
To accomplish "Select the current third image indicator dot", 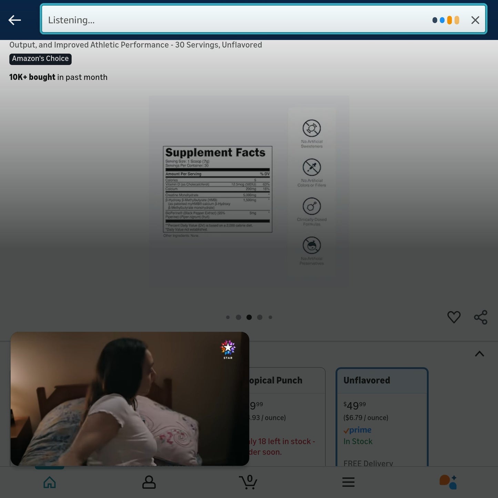I will pos(249,317).
